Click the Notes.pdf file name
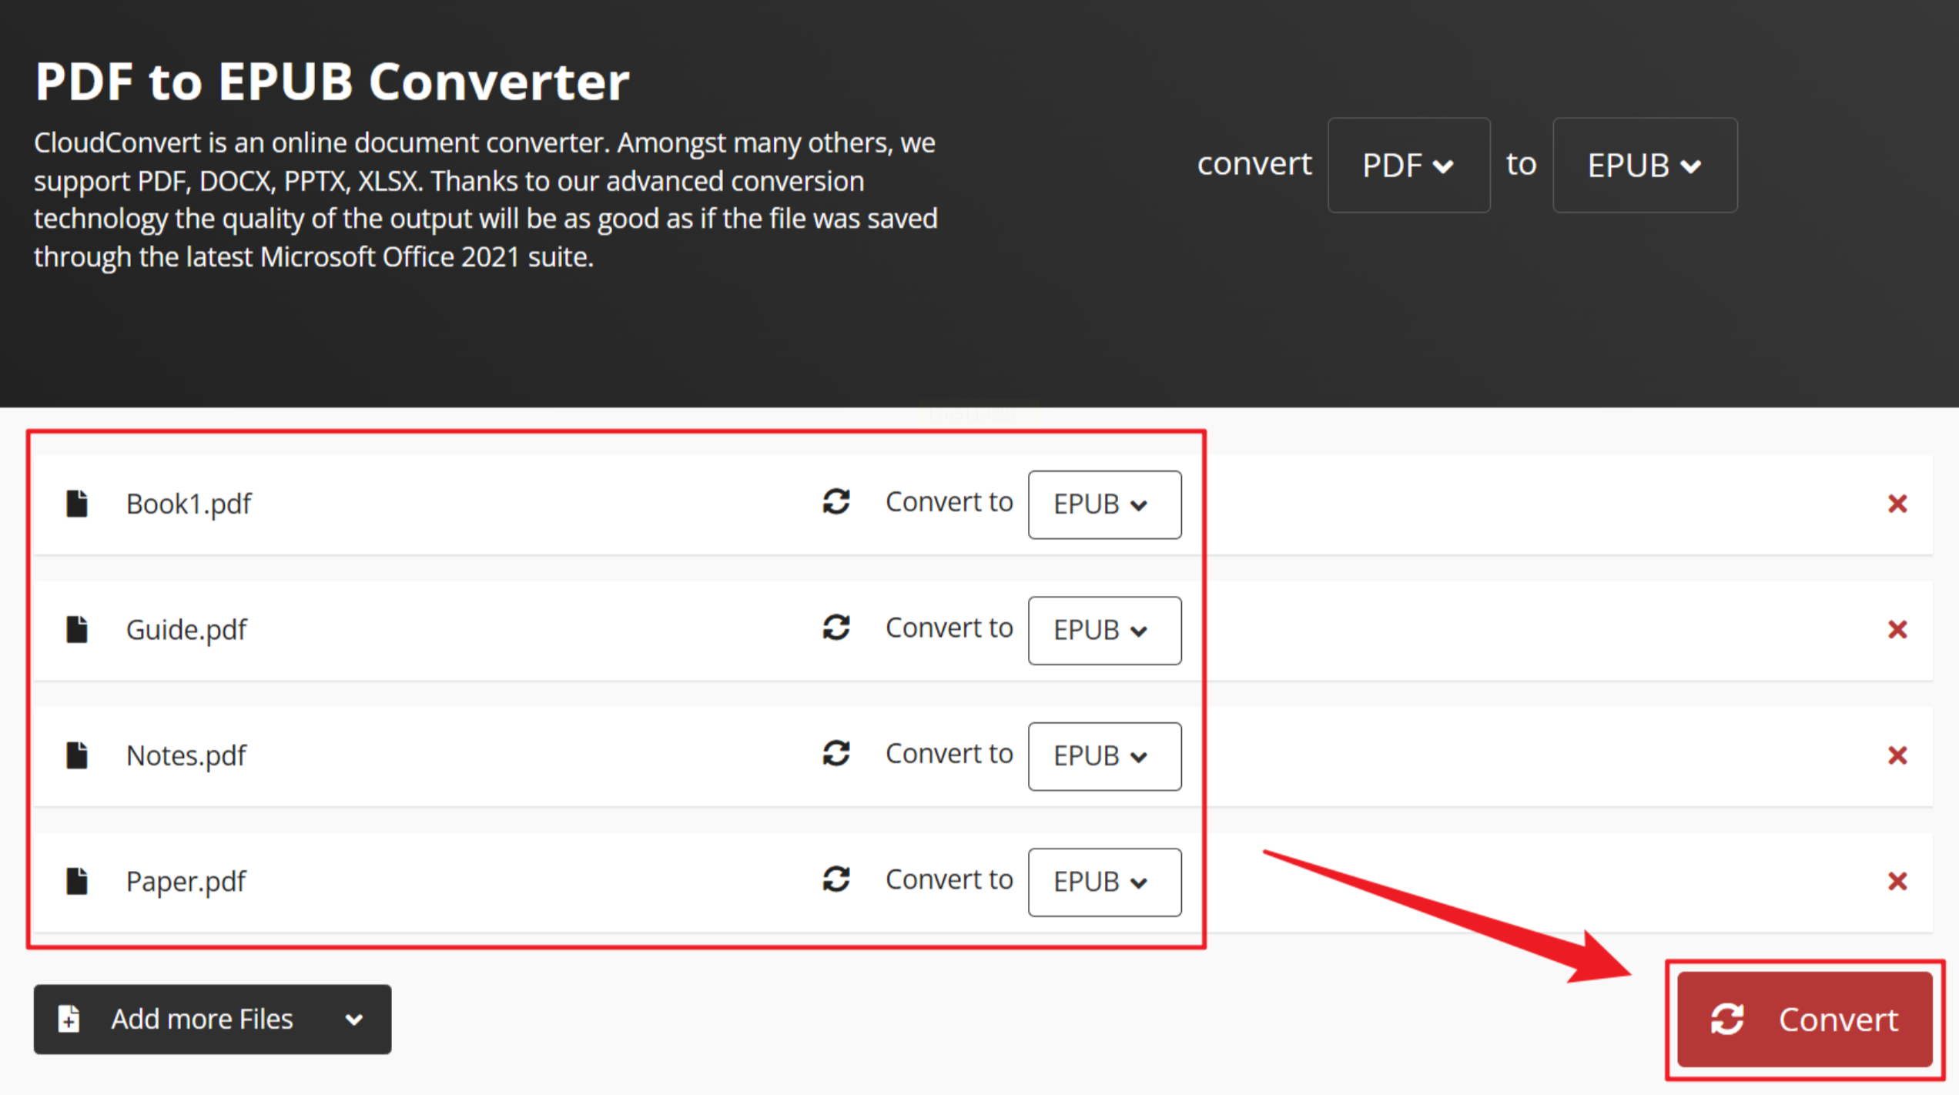 pyautogui.click(x=186, y=755)
